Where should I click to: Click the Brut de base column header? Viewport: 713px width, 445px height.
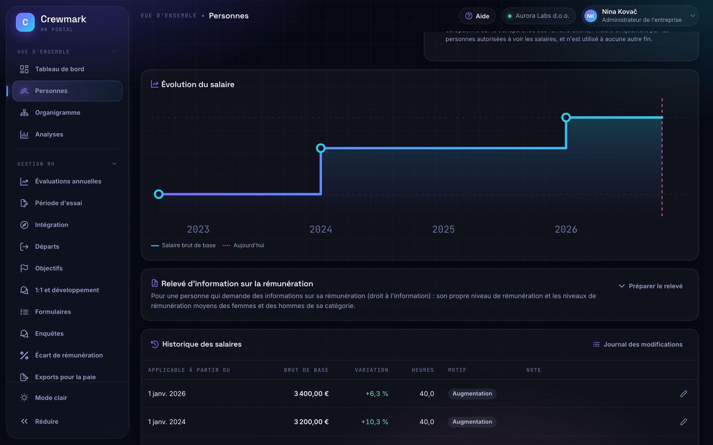point(306,370)
